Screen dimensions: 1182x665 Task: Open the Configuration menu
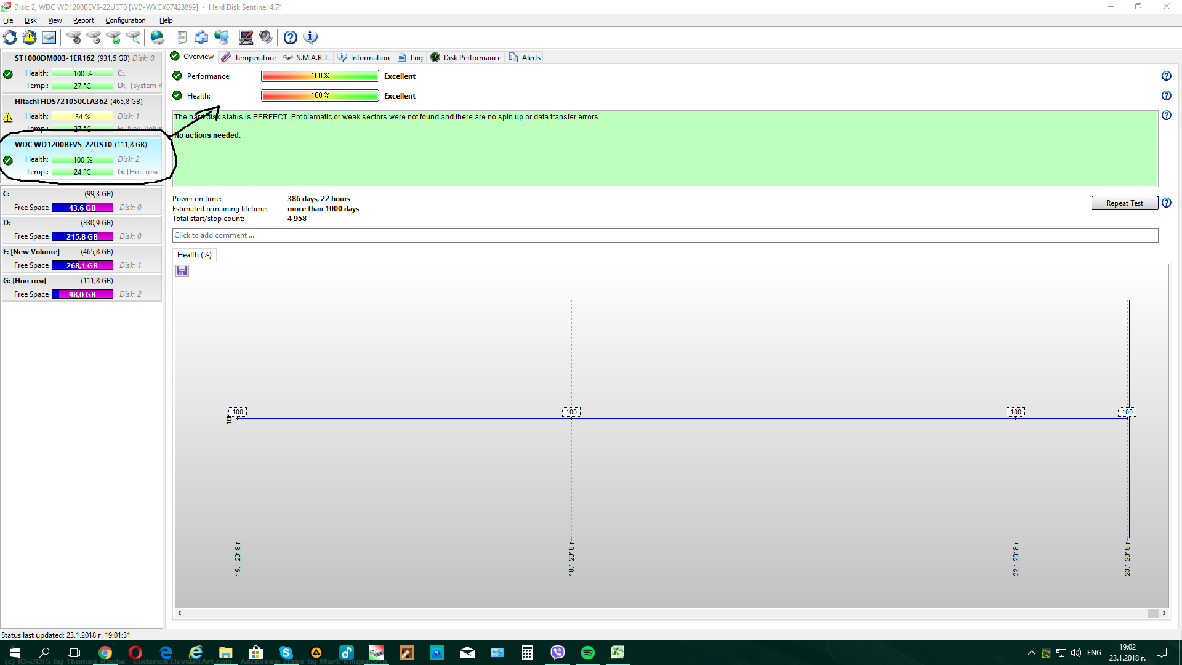126,20
